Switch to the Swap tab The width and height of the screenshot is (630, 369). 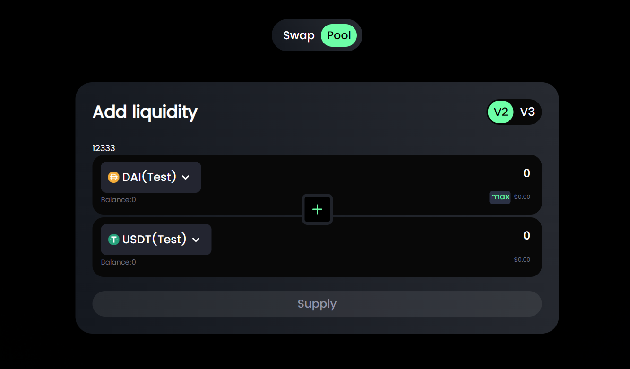point(299,35)
